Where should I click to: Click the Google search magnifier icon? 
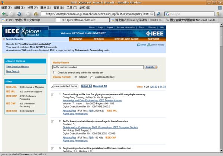(218, 14)
